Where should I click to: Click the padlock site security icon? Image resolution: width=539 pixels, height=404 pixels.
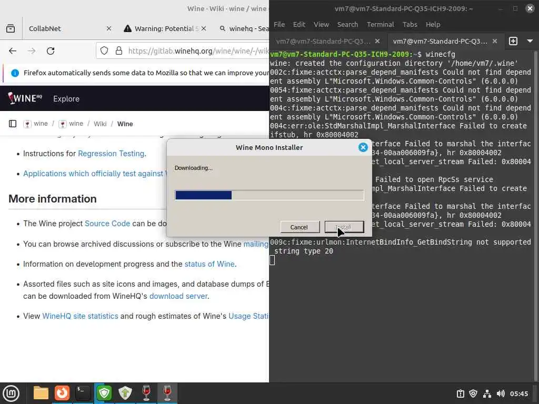pyautogui.click(x=119, y=51)
